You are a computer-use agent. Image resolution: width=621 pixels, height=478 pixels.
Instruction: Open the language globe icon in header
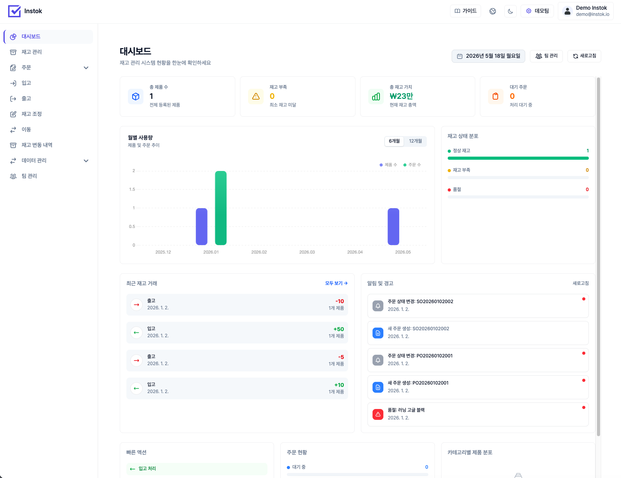tap(493, 11)
